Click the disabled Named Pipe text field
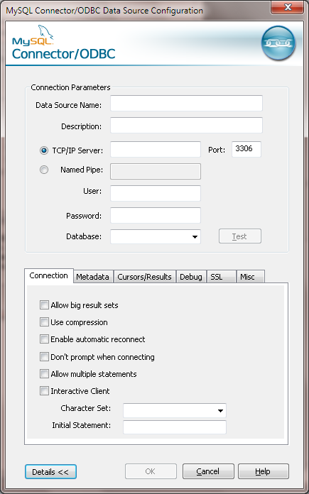 (x=156, y=171)
